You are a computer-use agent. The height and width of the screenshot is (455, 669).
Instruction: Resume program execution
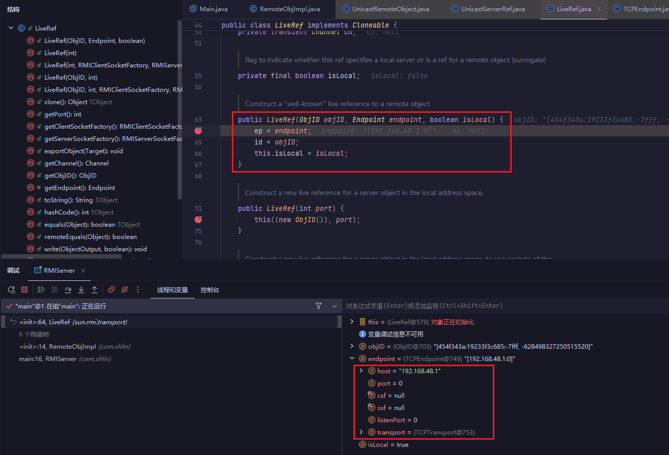point(41,290)
